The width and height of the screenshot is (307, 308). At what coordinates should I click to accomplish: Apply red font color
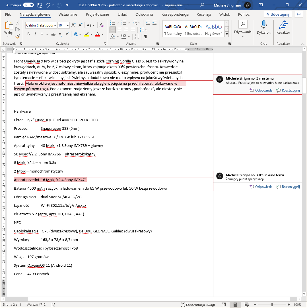click(x=98, y=34)
